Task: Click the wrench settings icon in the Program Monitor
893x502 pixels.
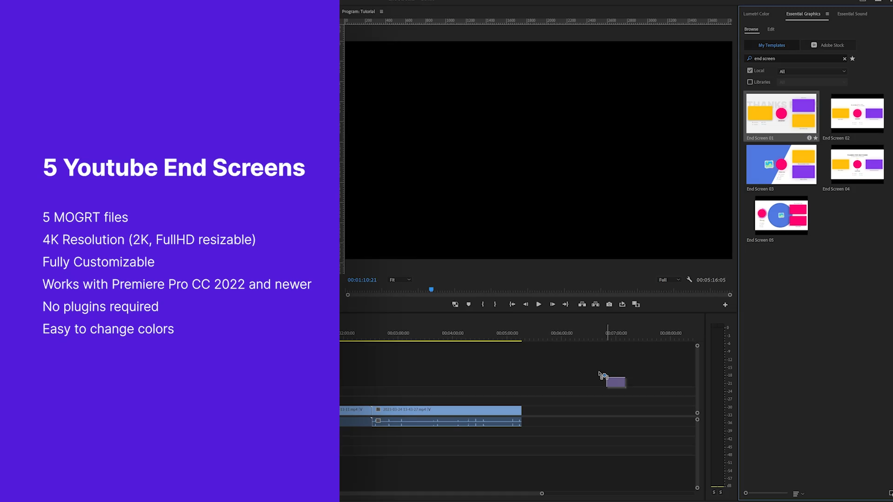Action: pos(689,280)
